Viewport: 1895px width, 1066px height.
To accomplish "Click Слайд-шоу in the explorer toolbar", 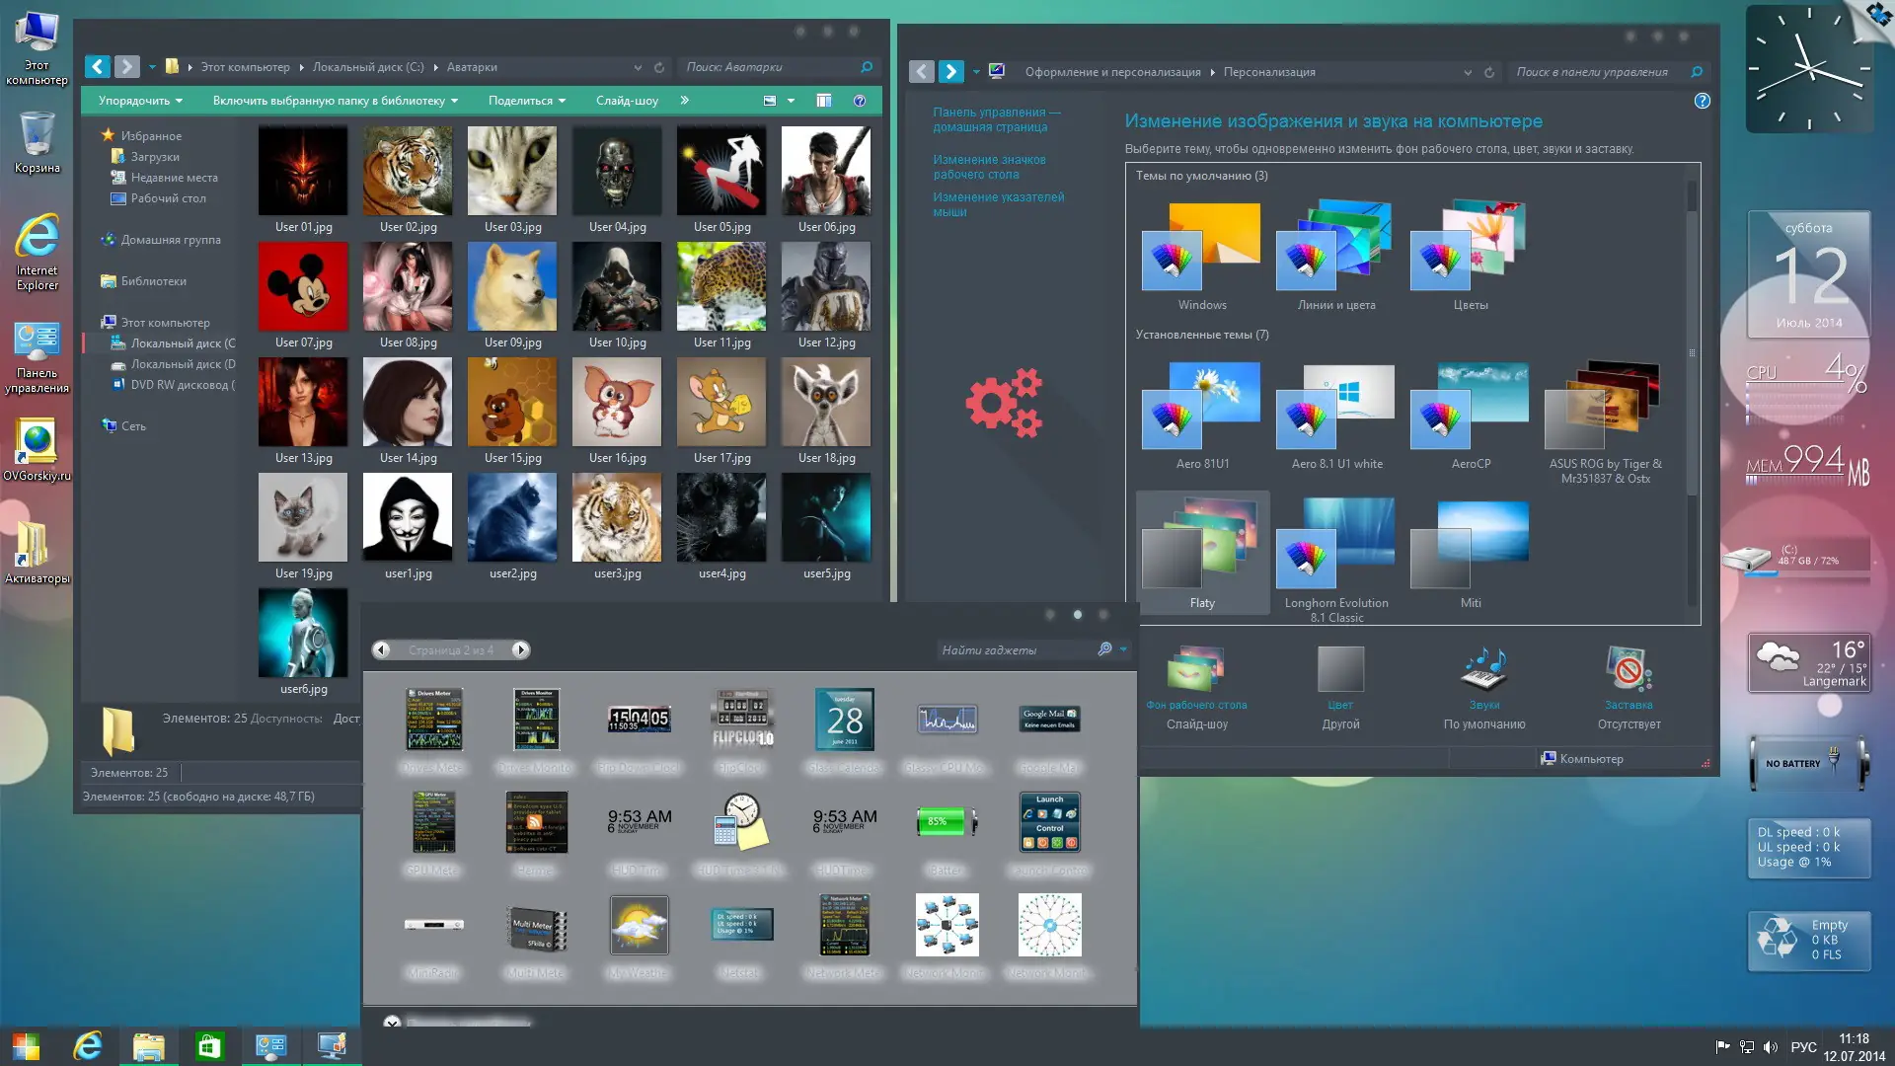I will [627, 101].
